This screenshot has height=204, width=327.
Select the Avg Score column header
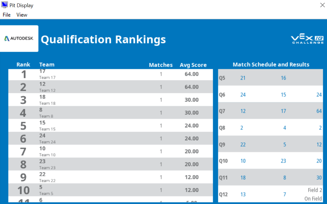pos(193,65)
